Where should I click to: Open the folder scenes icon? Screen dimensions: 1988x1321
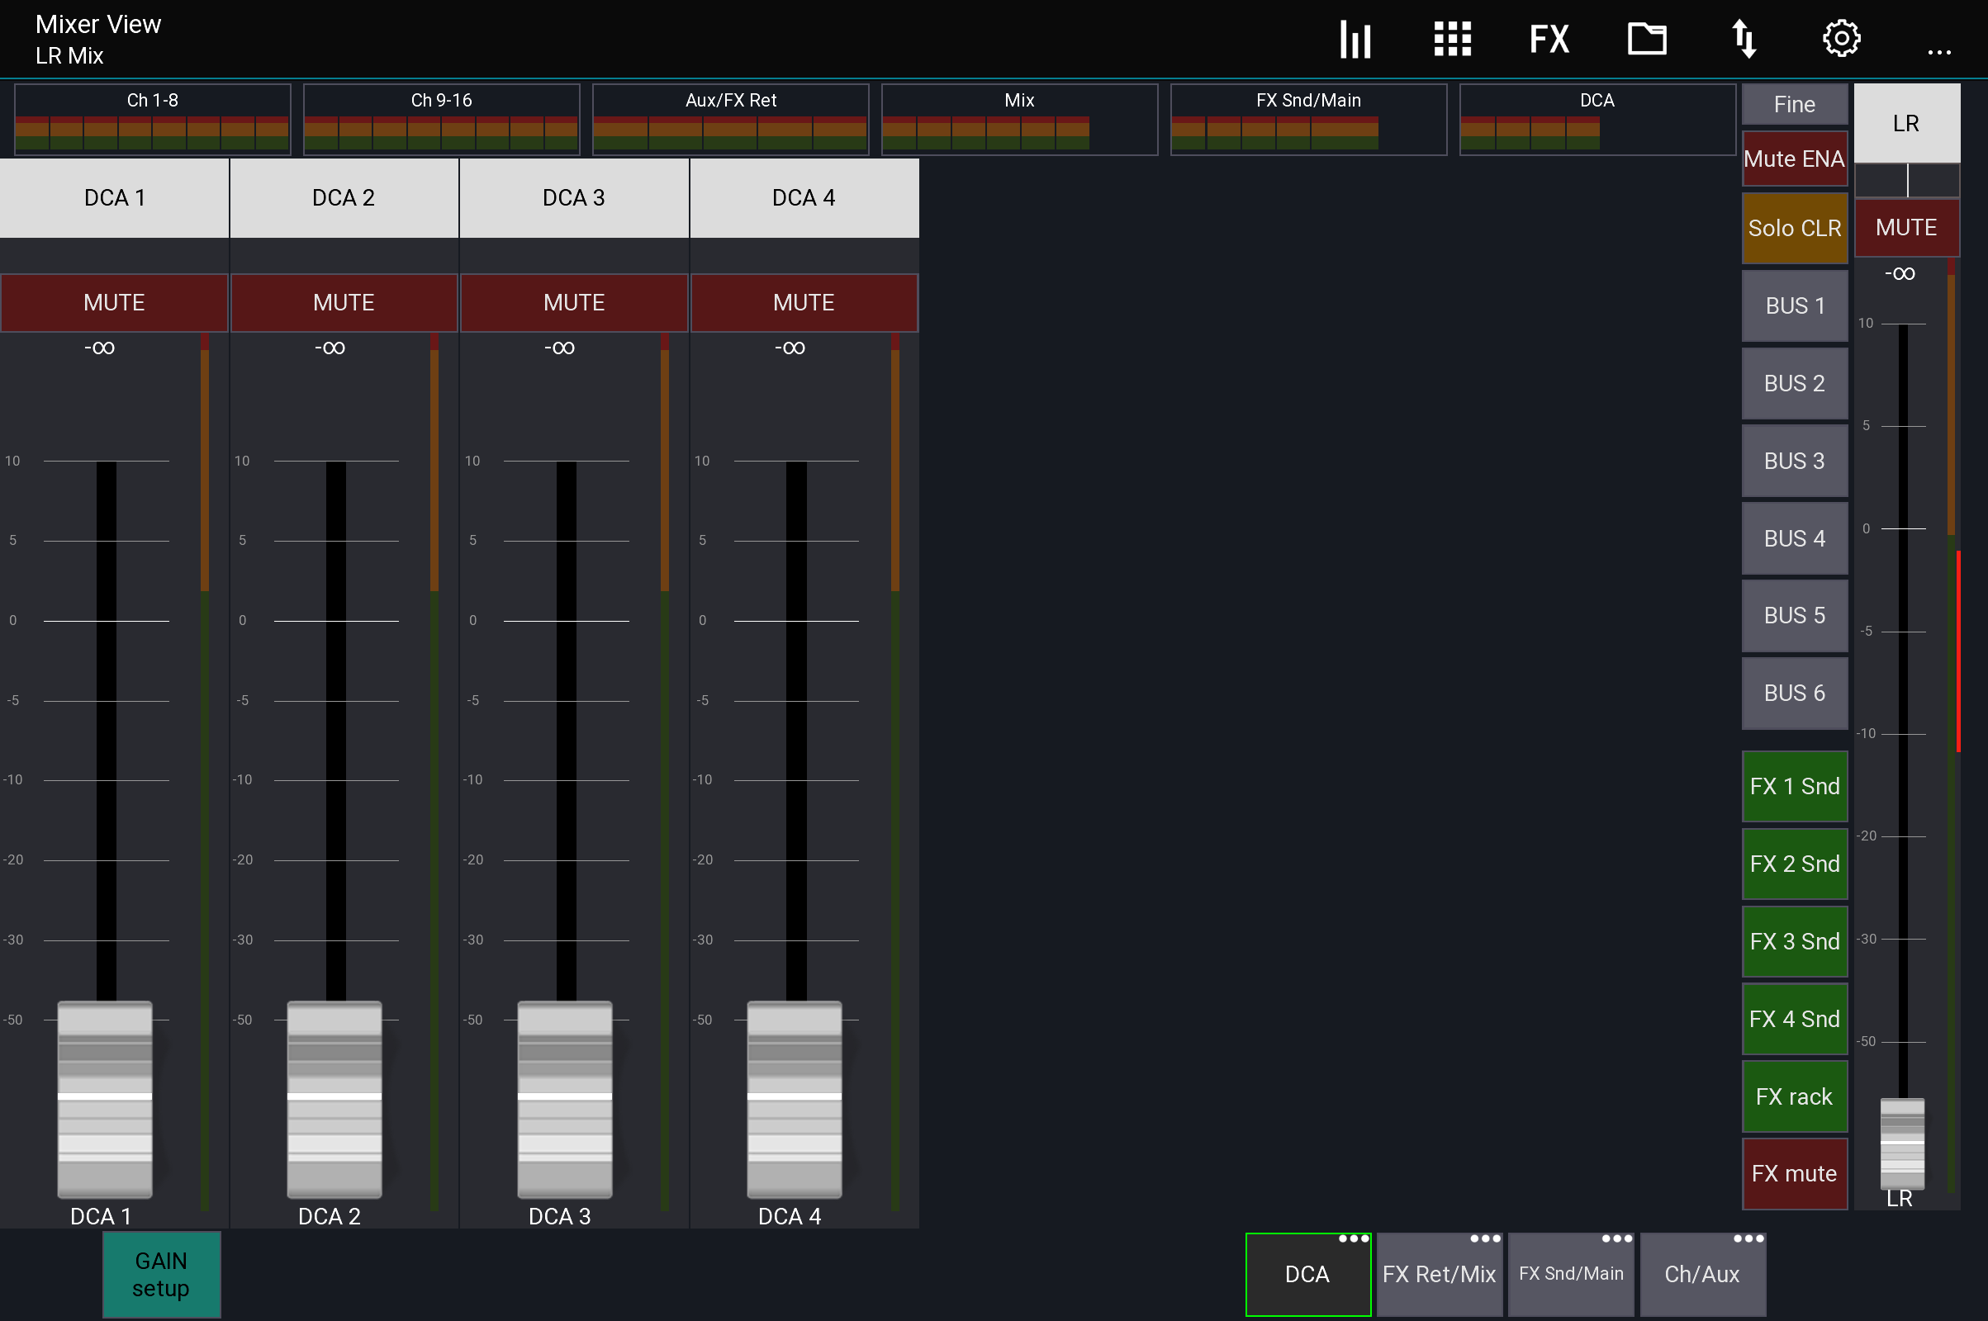pos(1646,39)
